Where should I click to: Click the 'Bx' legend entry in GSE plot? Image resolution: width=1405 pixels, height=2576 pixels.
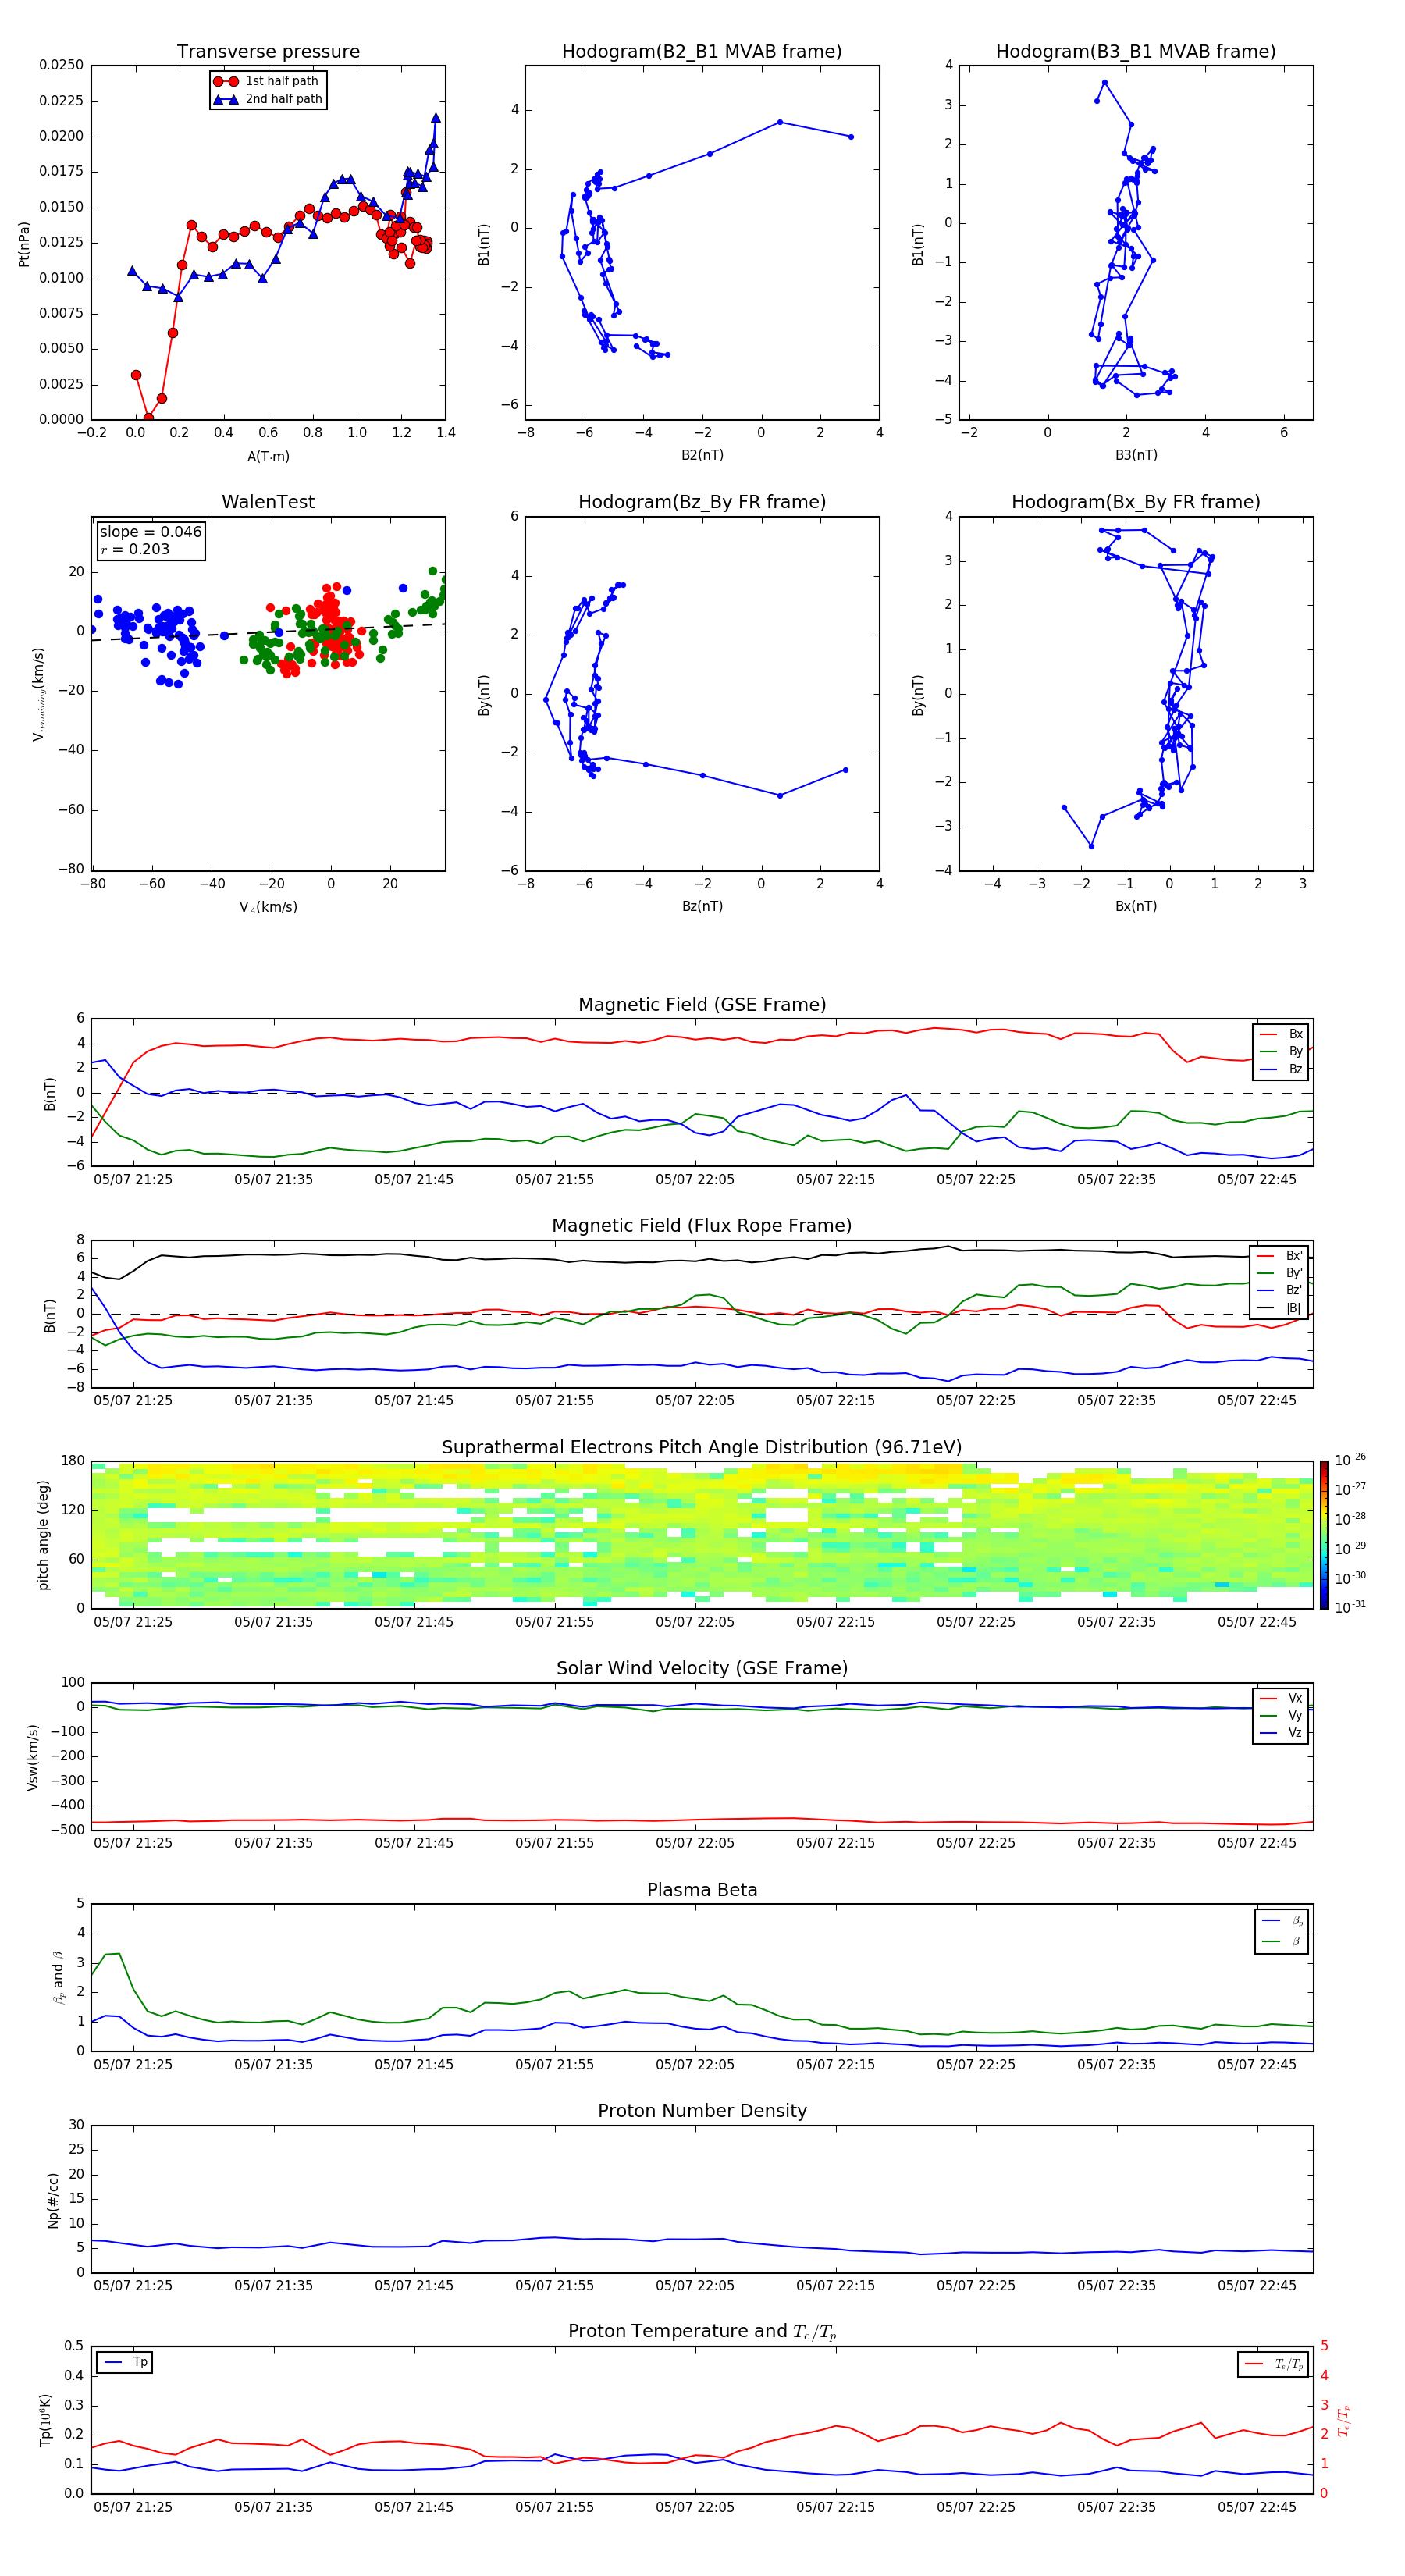[1282, 1034]
